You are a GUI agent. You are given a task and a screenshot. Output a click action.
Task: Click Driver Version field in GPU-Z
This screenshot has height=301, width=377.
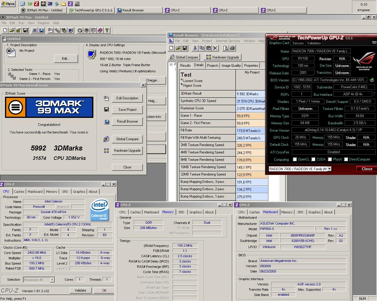click(x=333, y=130)
